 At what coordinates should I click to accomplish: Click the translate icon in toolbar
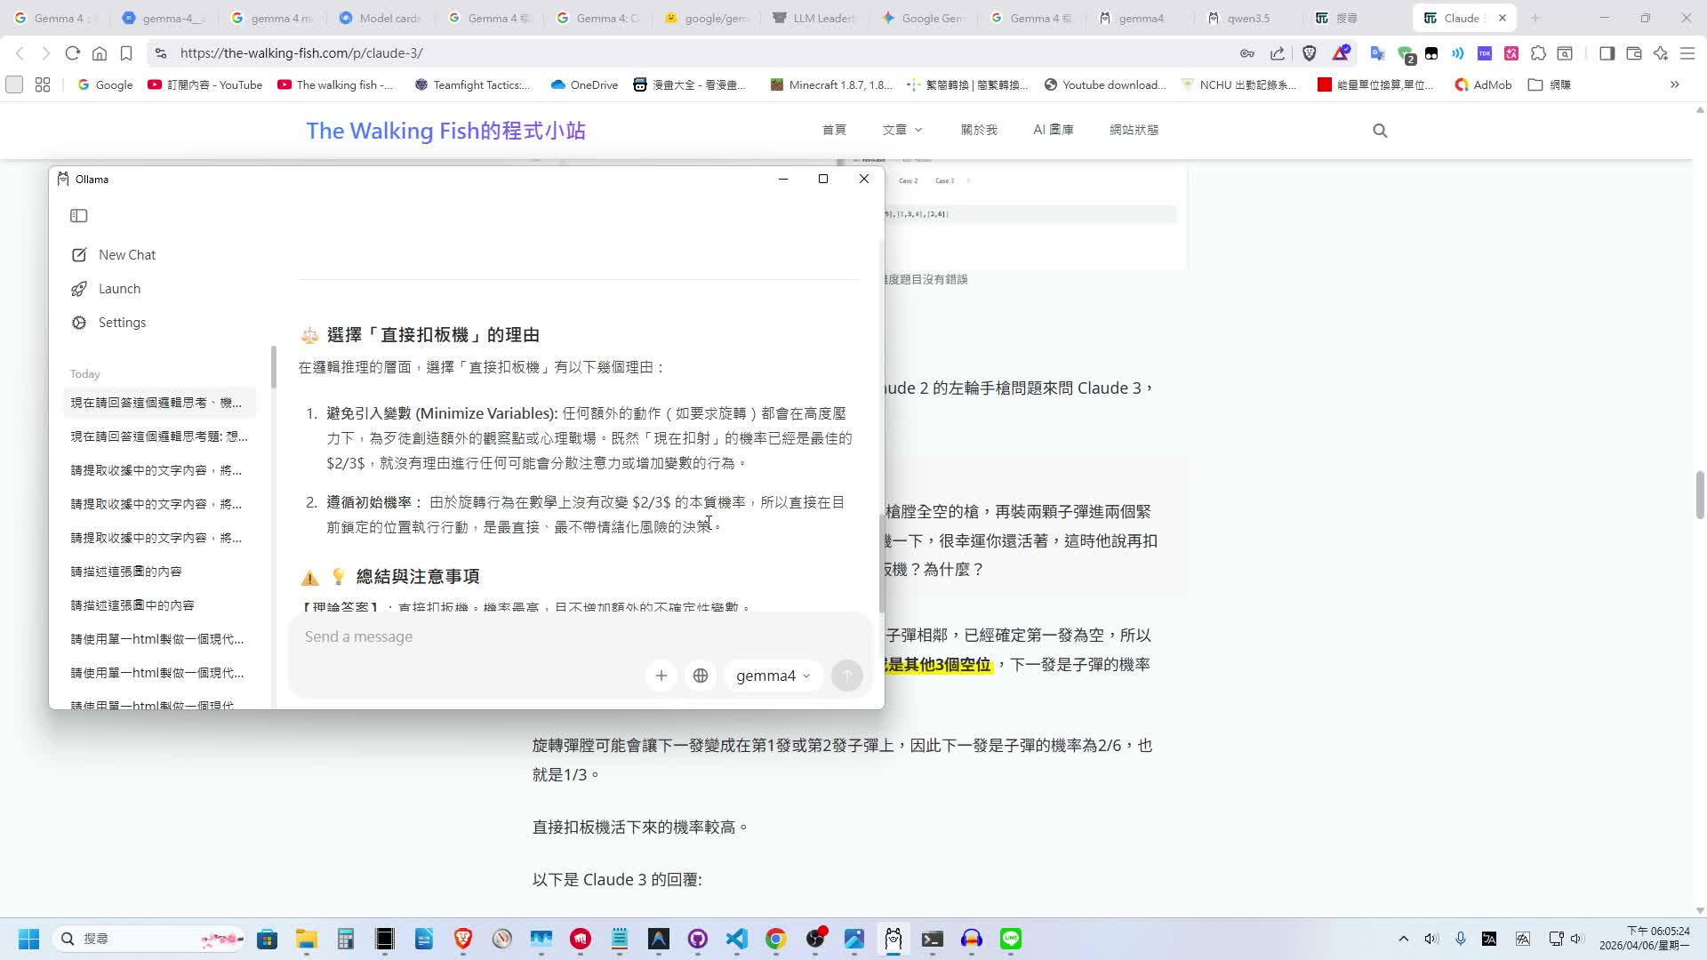[x=1377, y=53]
